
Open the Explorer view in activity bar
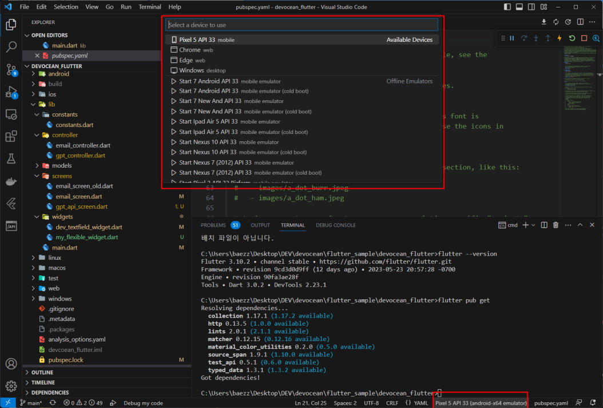click(x=11, y=25)
